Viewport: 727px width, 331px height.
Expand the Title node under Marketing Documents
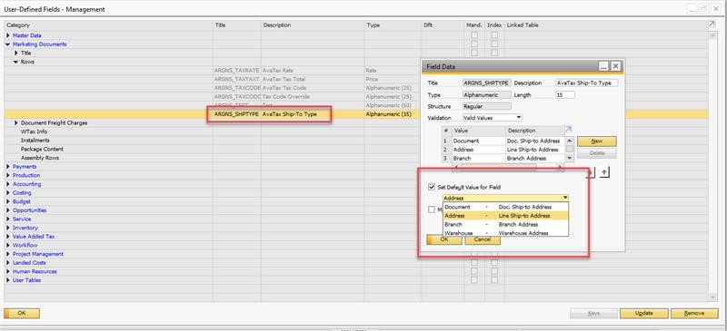click(16, 54)
